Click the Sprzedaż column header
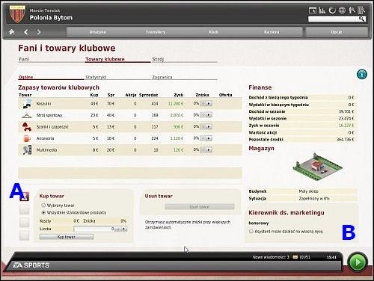 pyautogui.click(x=148, y=95)
